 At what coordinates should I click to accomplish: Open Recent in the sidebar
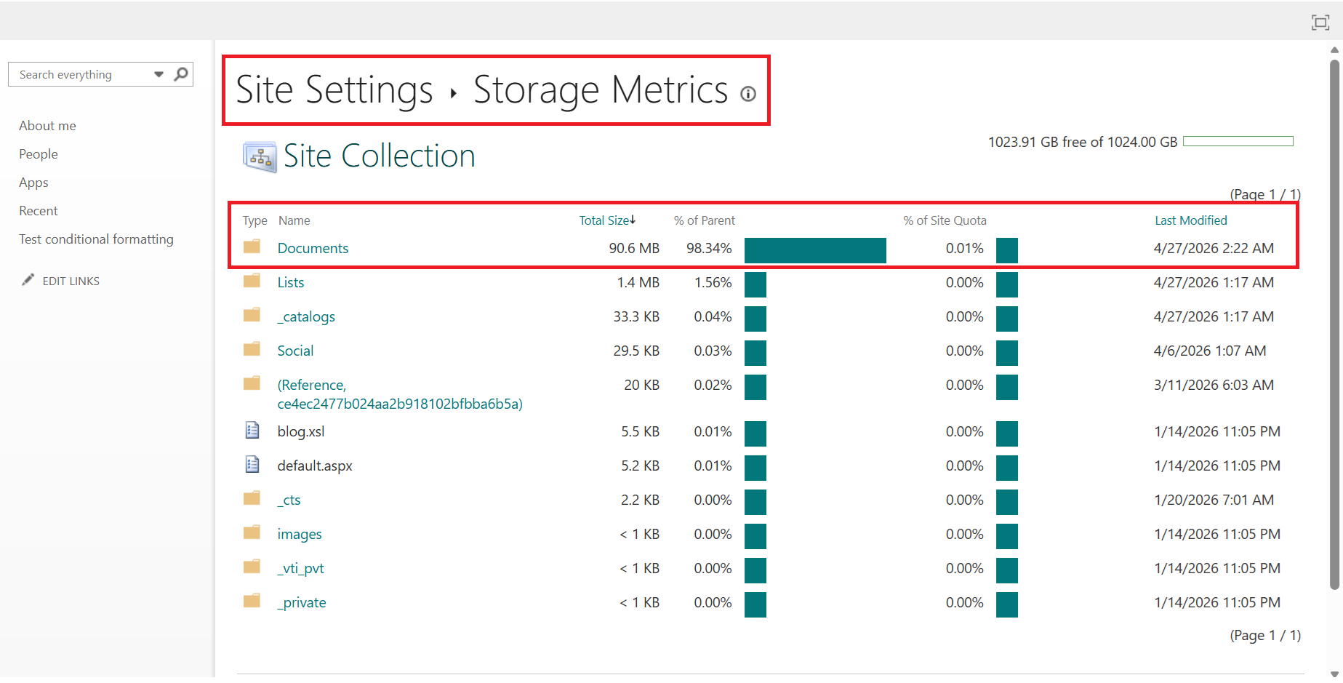pos(39,211)
